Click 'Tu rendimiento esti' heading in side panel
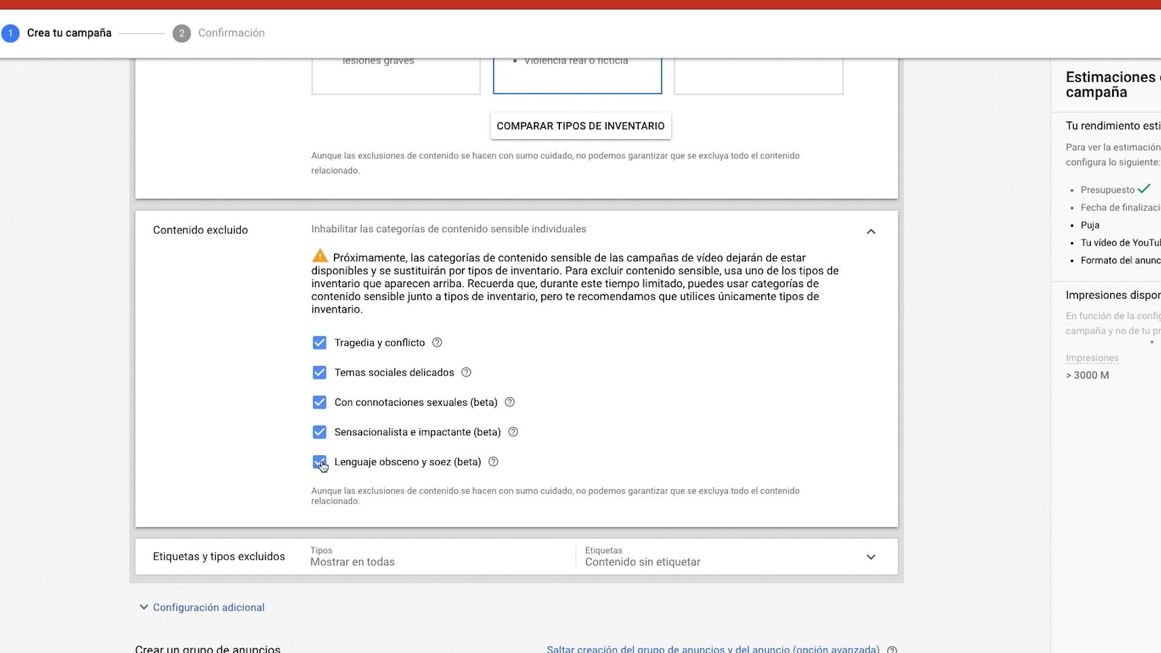This screenshot has height=653, width=1161. coord(1113,126)
